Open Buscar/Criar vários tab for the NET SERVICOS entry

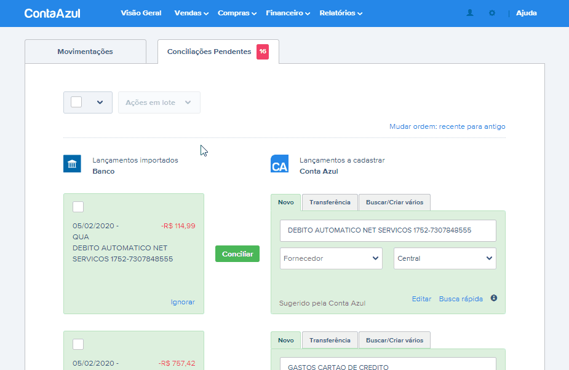coord(394,202)
